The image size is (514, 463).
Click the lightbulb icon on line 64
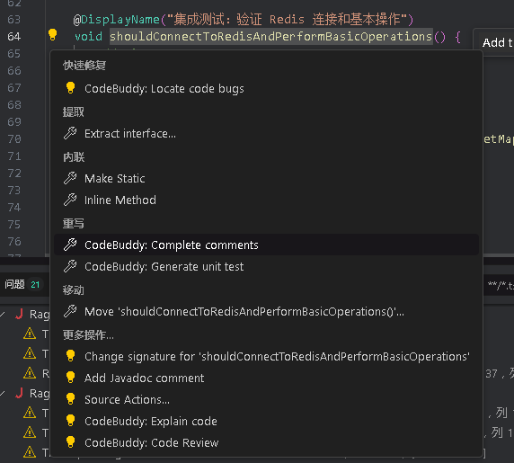[x=52, y=34]
